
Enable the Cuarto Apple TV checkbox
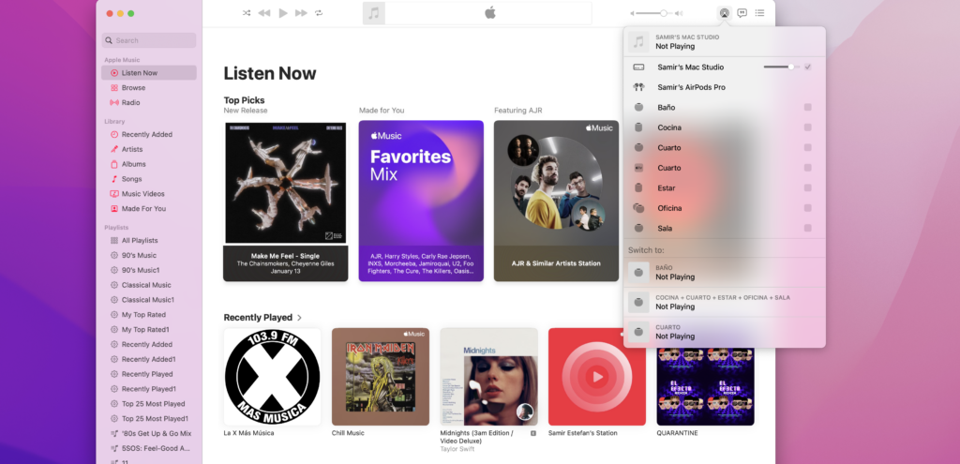(807, 168)
